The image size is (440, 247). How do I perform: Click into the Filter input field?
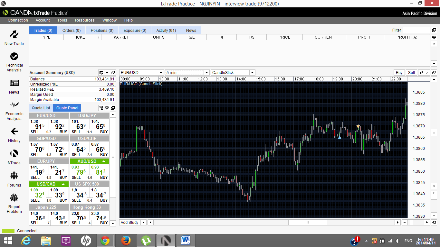[x=416, y=30]
